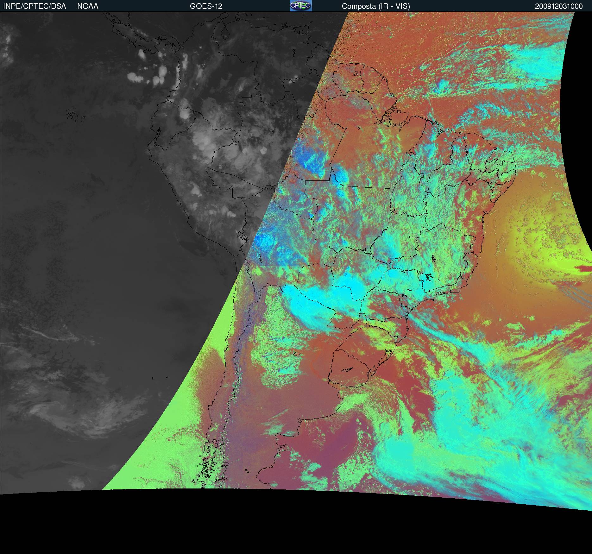592x554 pixels.
Task: Click the center of Uruguay on the map
Action: pos(351,367)
